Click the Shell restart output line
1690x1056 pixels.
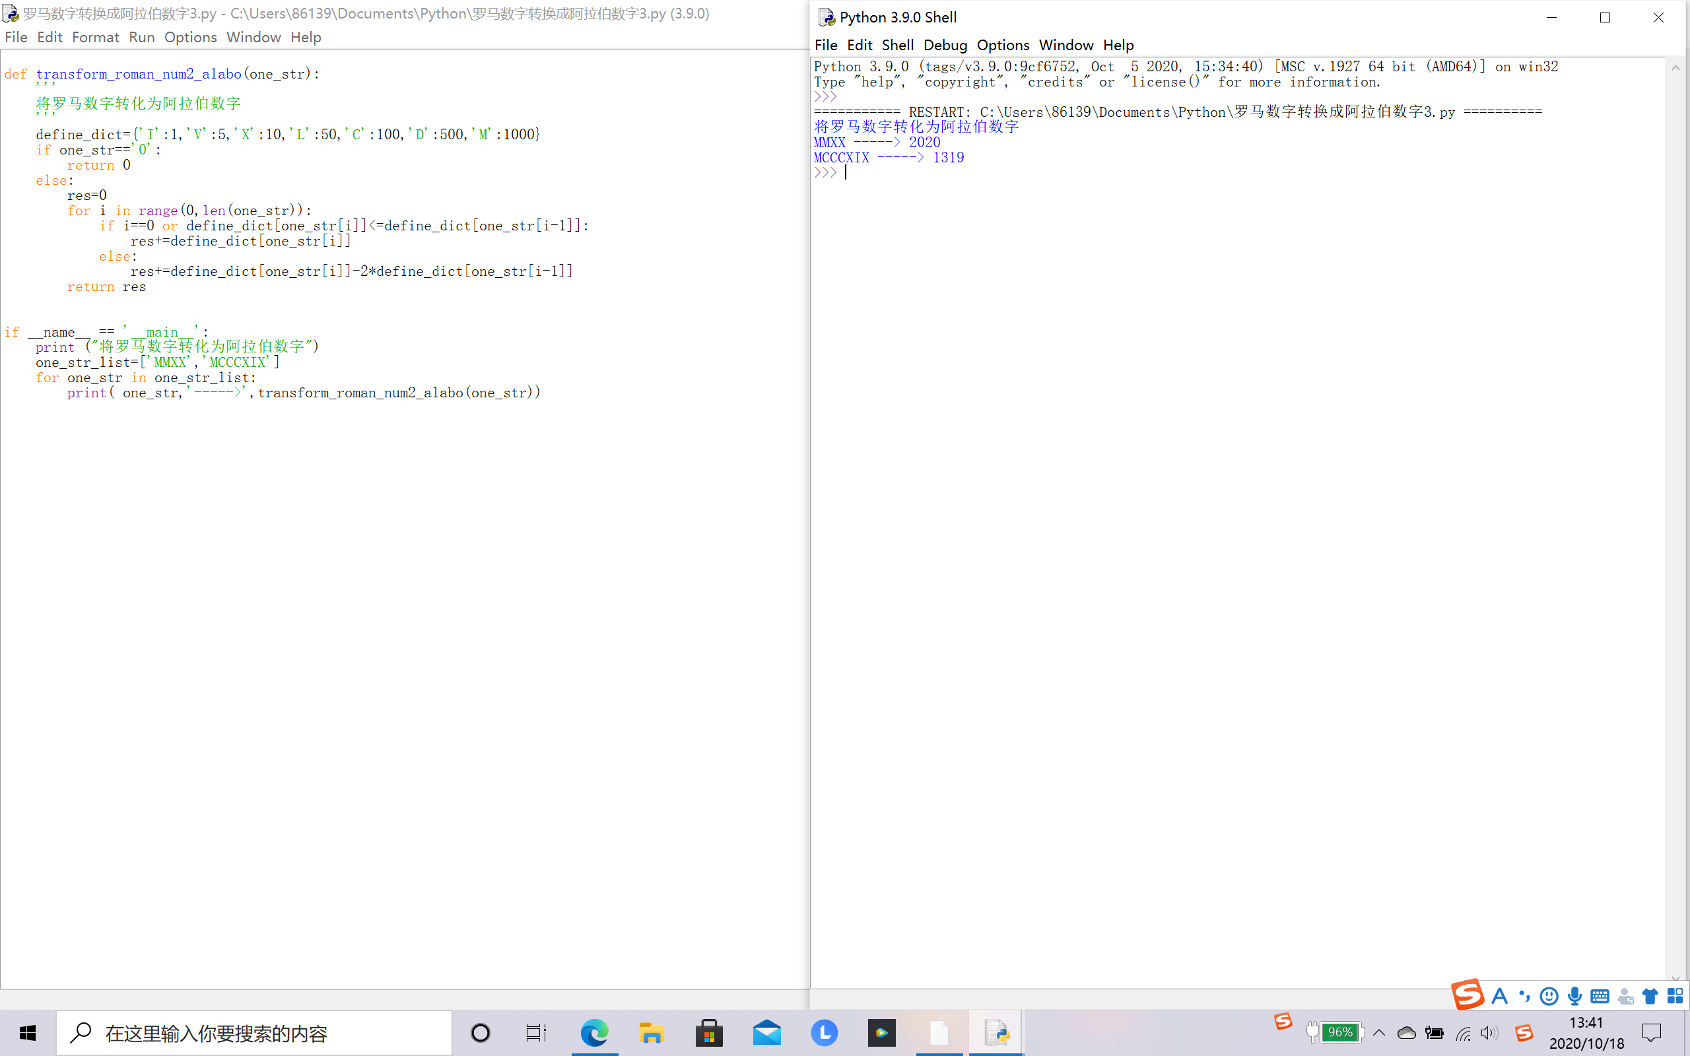1179,111
